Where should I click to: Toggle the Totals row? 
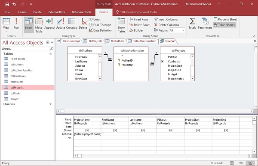click(x=192, y=24)
